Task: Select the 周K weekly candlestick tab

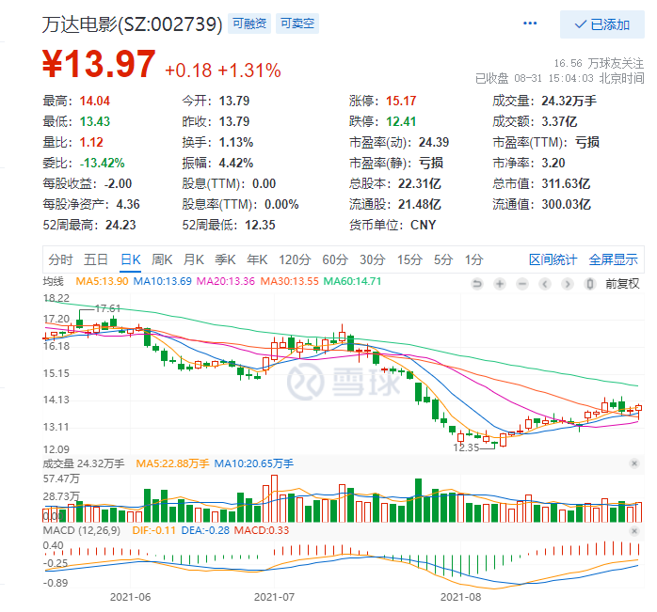Action: (x=162, y=259)
